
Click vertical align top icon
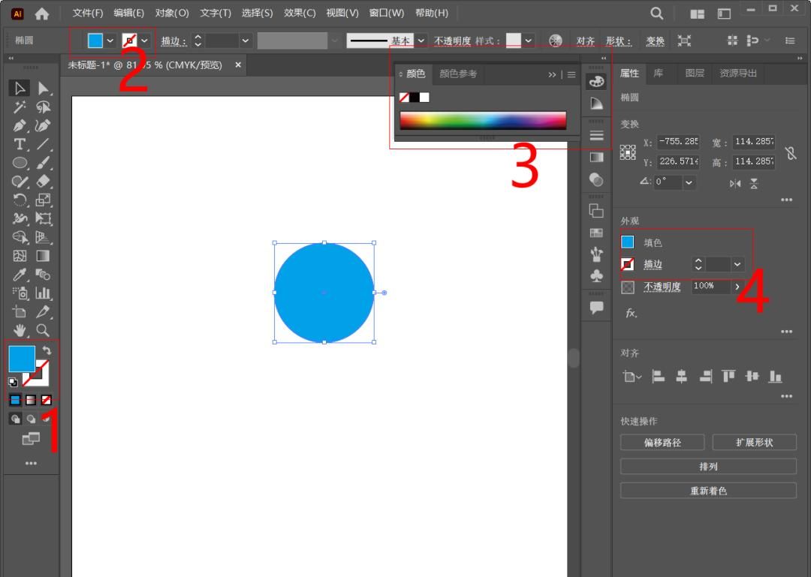point(728,377)
